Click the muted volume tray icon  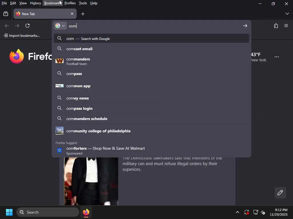(263, 212)
